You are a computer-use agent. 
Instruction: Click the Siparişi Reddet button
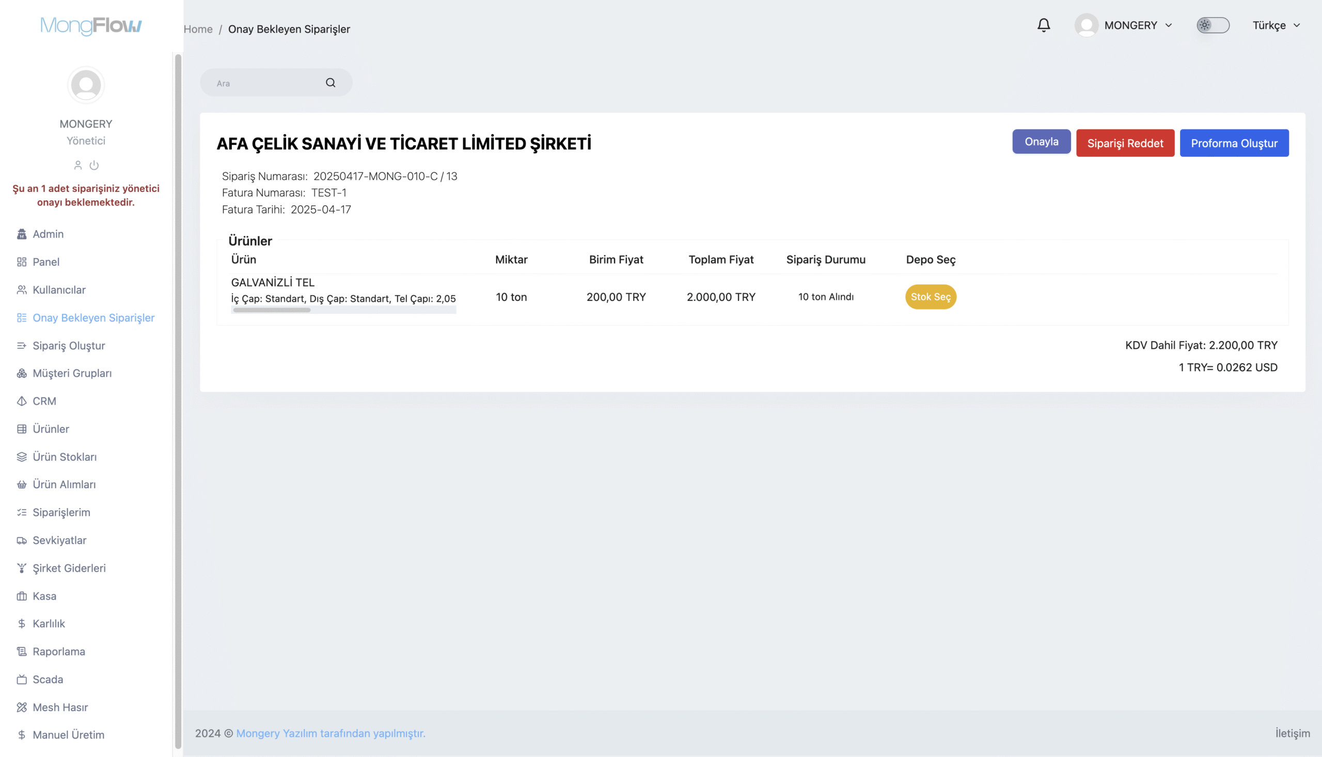tap(1125, 143)
